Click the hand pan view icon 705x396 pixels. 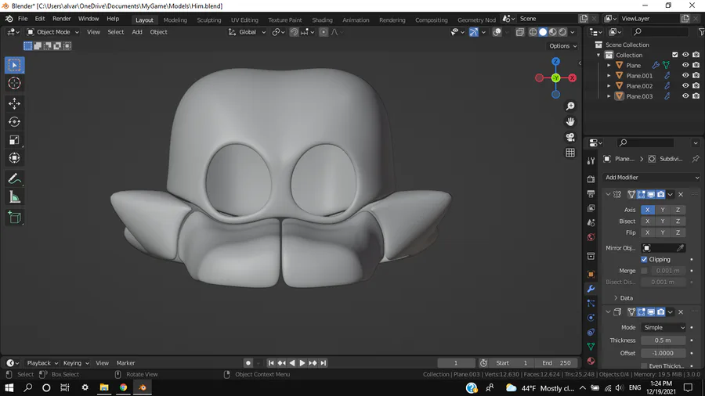pos(570,121)
